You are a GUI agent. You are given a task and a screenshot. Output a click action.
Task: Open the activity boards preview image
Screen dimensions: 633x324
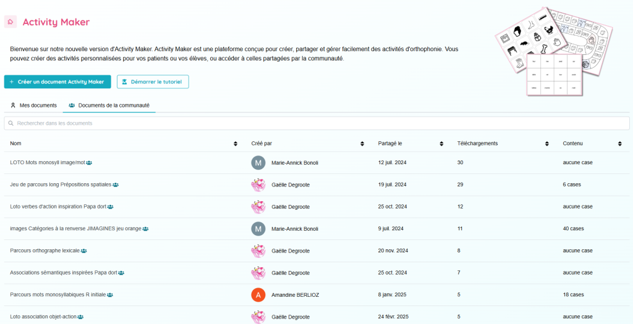point(553,52)
